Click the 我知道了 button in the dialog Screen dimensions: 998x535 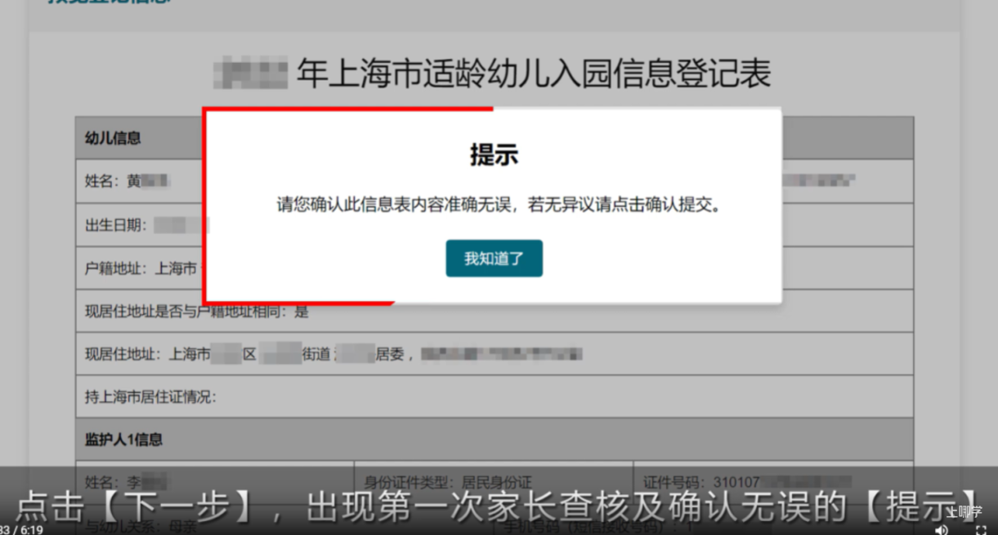coord(494,259)
